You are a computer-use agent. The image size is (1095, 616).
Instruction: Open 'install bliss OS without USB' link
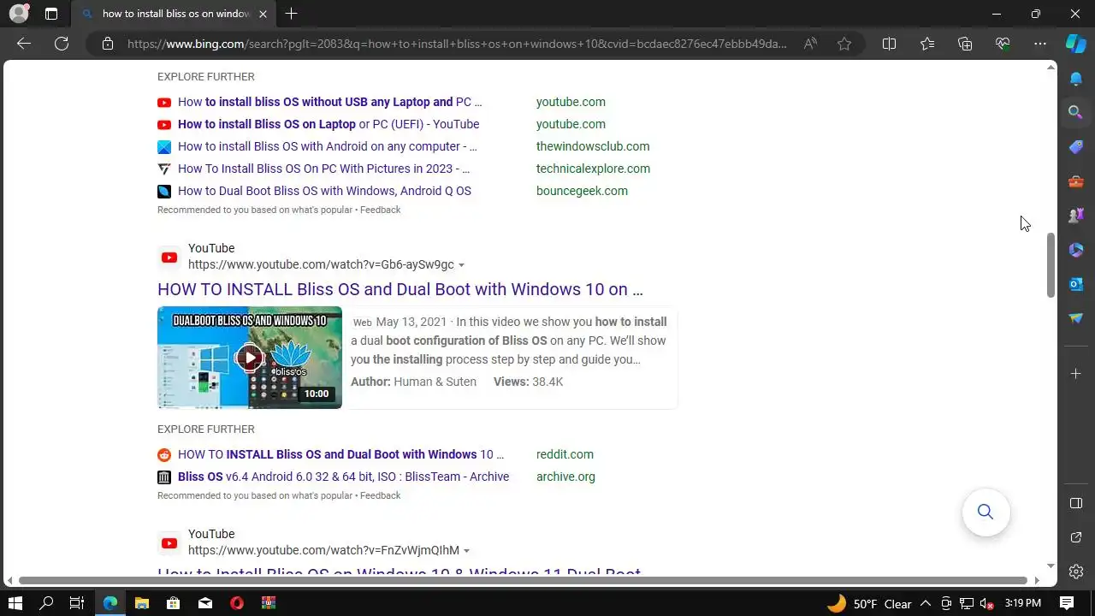329,102
